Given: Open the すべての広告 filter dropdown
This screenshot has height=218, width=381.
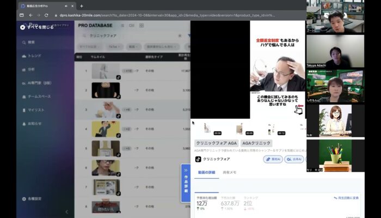Looking at the screenshot, I should (x=90, y=46).
